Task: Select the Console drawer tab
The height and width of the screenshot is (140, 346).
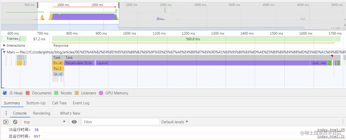Action: click(x=20, y=113)
